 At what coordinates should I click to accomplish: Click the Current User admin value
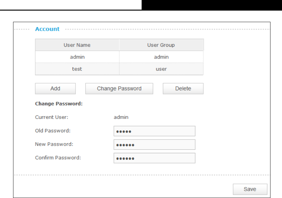[x=121, y=117]
